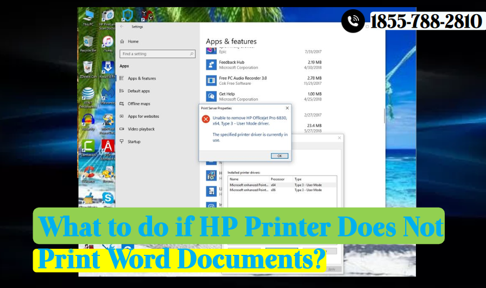This screenshot has width=486, height=288.
Task: Close the Print Server Properties error dialog
Action: coord(287,108)
